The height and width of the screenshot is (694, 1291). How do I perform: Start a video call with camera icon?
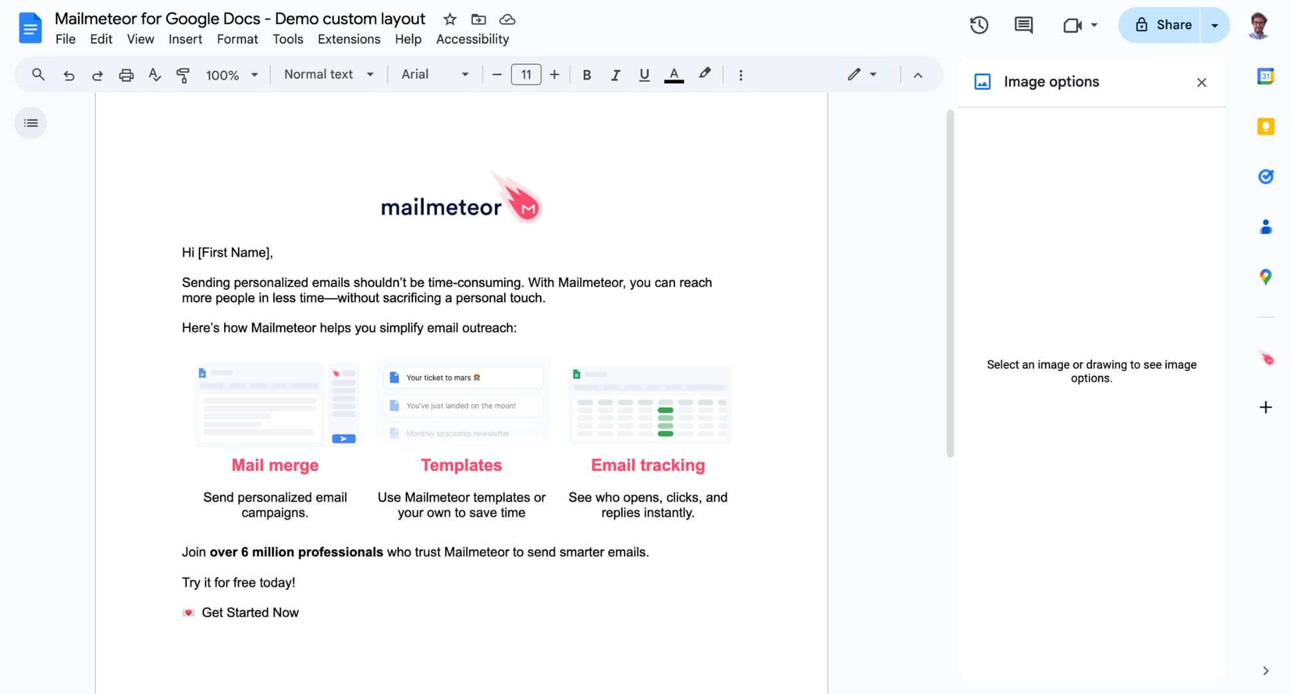pyautogui.click(x=1072, y=25)
